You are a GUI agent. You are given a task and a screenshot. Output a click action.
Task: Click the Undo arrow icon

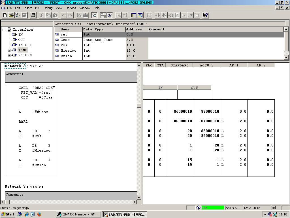(x=64, y=15)
